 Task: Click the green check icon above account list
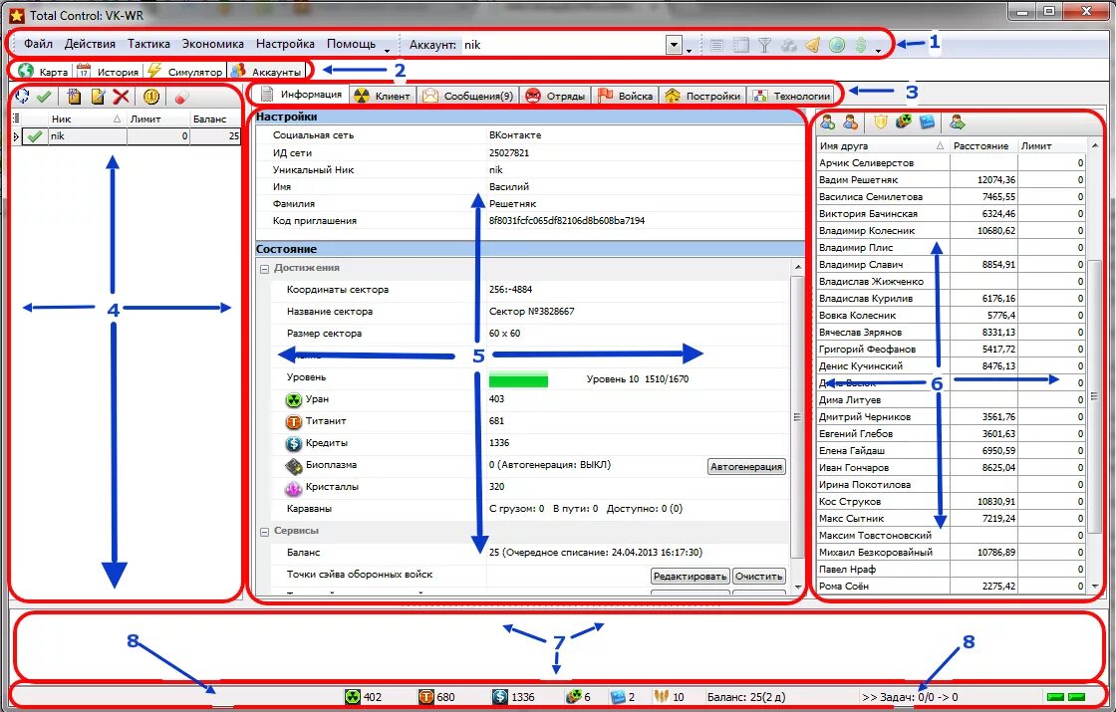click(x=44, y=95)
